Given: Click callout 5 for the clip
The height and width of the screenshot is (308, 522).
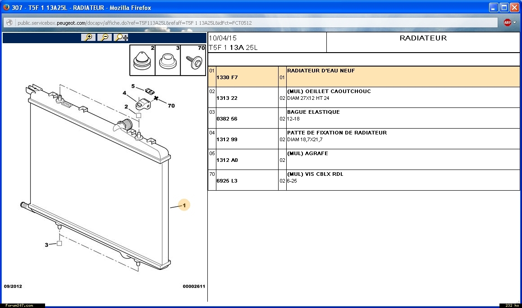Looking at the screenshot, I should (x=133, y=86).
